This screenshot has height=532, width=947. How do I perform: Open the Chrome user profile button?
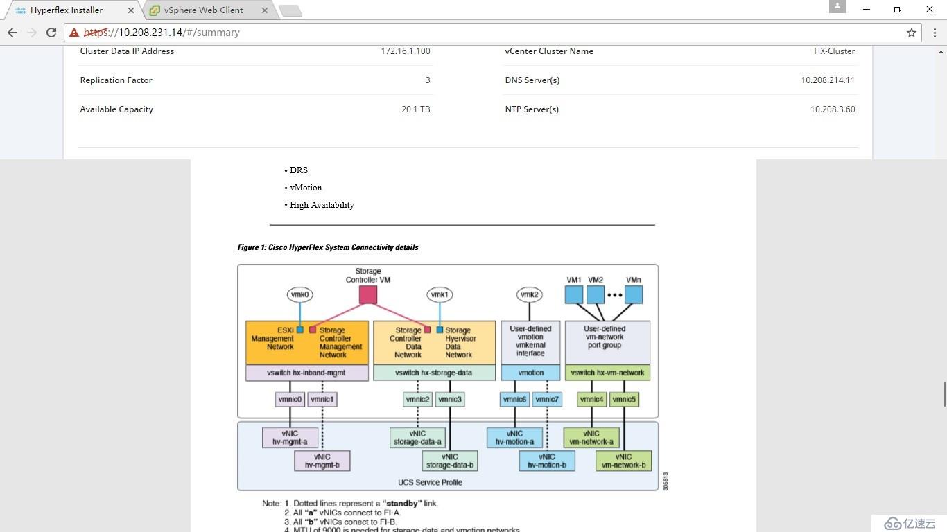click(x=837, y=6)
